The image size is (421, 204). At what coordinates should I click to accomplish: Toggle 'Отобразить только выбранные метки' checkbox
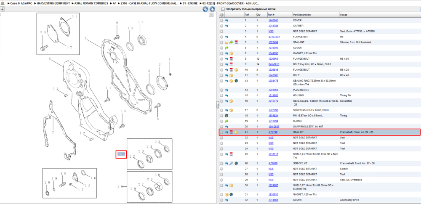point(223,9)
